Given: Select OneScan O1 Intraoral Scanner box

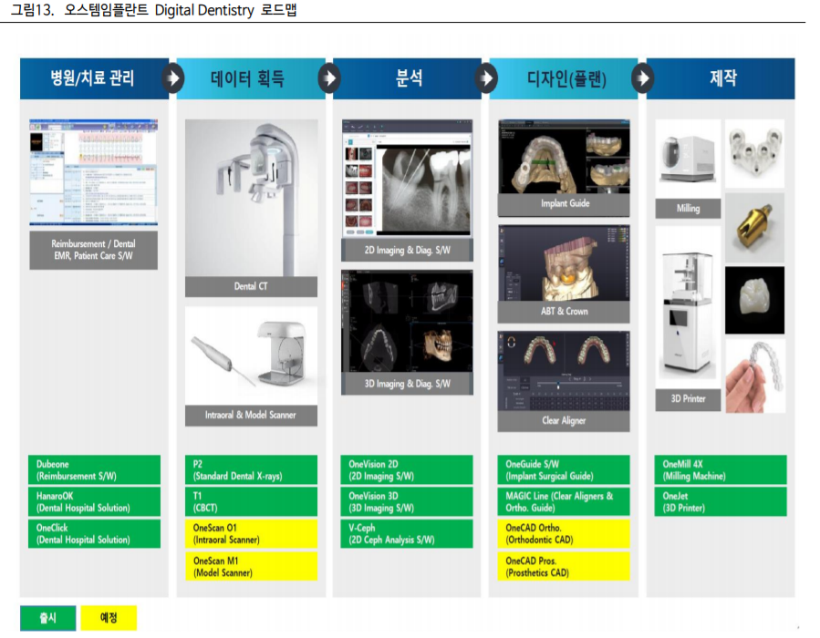Looking at the screenshot, I should (x=251, y=533).
